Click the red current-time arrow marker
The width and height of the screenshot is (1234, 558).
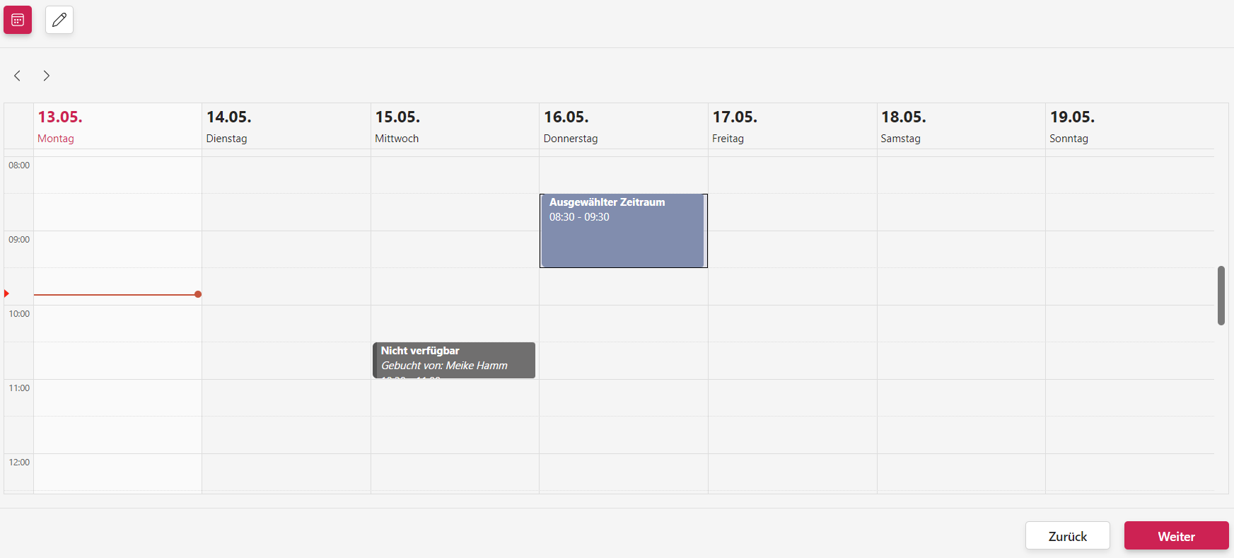point(6,293)
